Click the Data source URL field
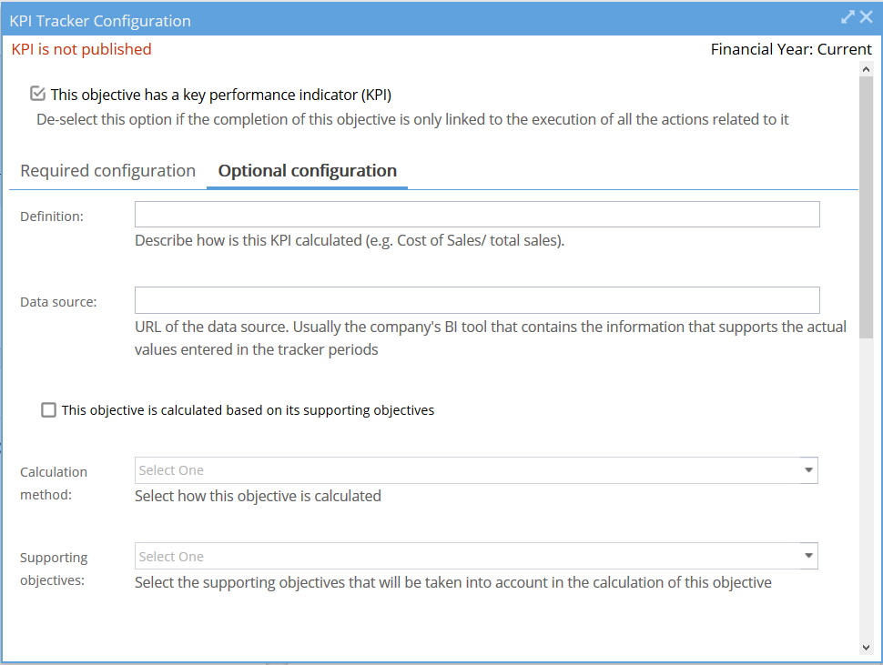Image resolution: width=883 pixels, height=665 pixels. pos(477,300)
